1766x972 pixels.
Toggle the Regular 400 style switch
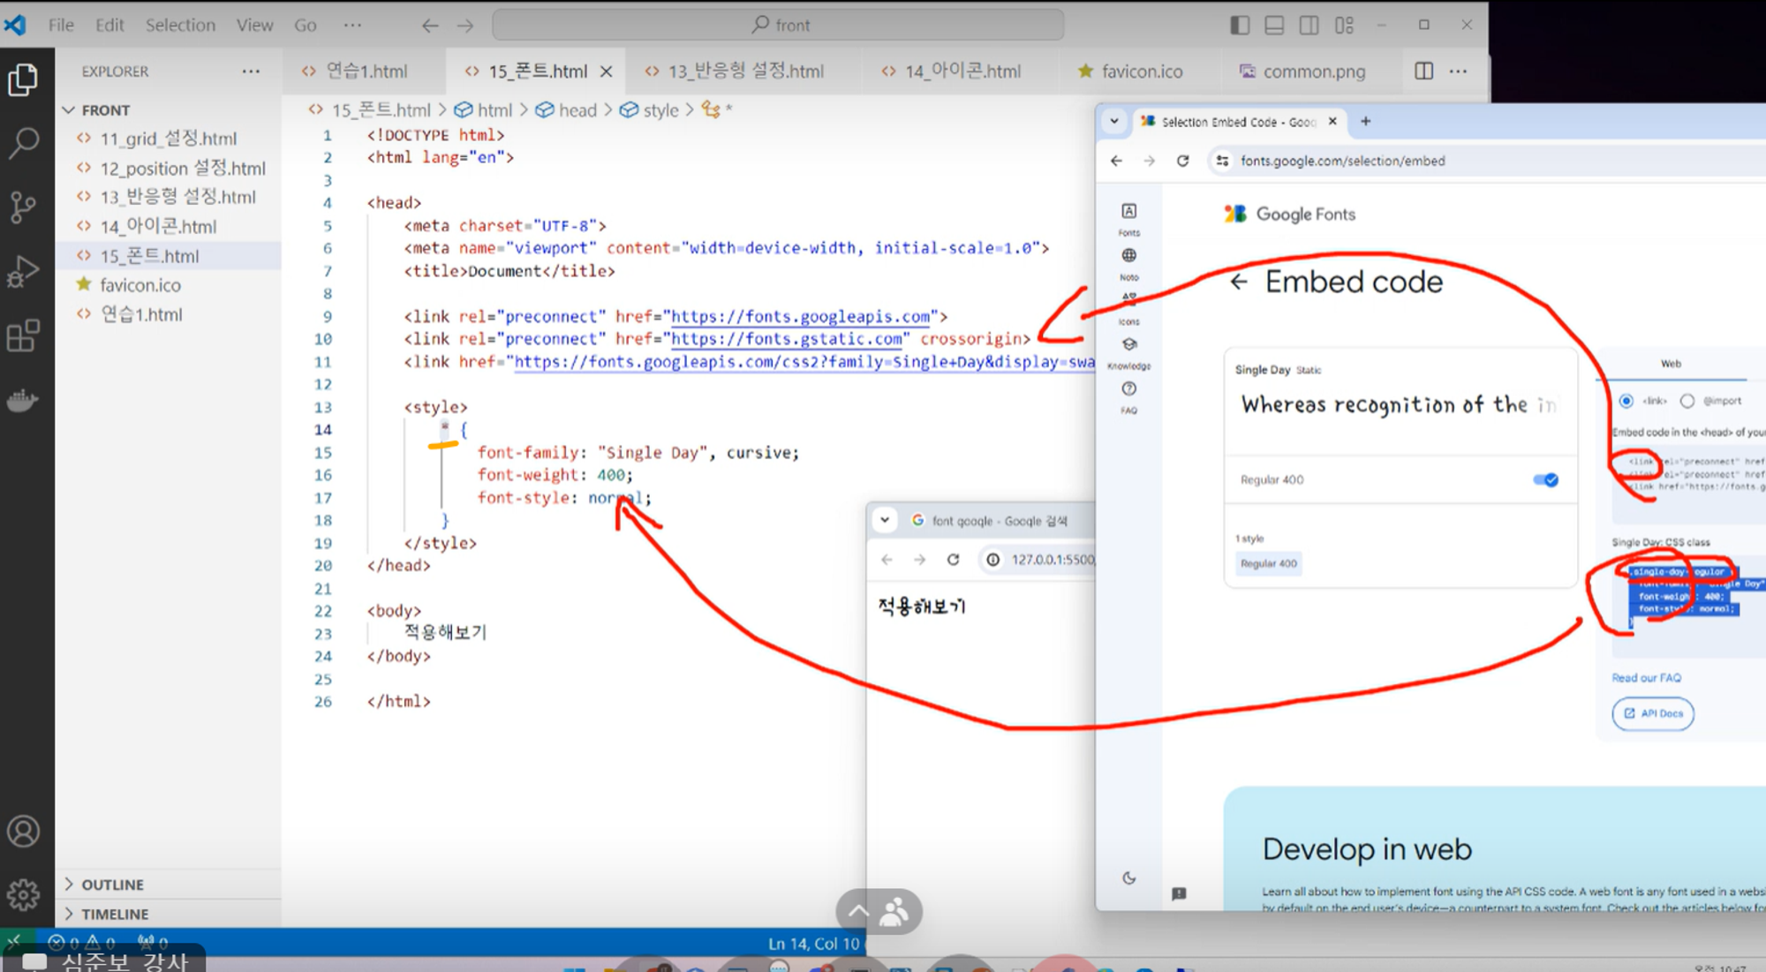(1545, 479)
